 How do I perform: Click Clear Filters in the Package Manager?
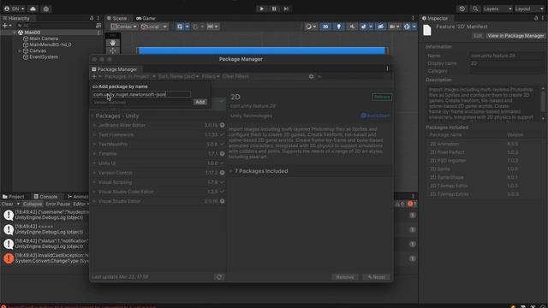(235, 76)
